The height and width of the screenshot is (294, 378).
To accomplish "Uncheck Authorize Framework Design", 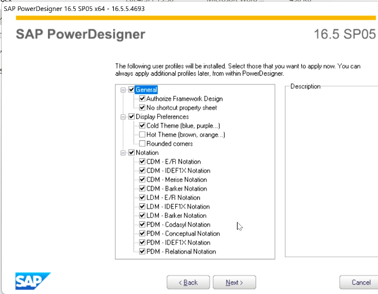I will (142, 99).
